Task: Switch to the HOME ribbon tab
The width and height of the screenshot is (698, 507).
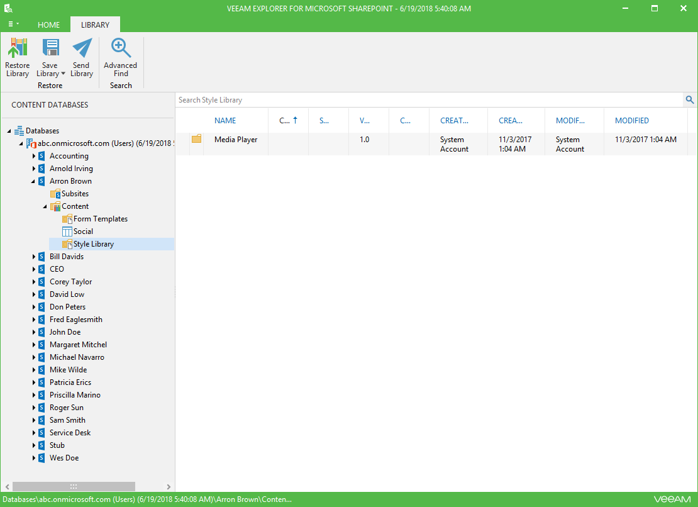Action: click(48, 25)
